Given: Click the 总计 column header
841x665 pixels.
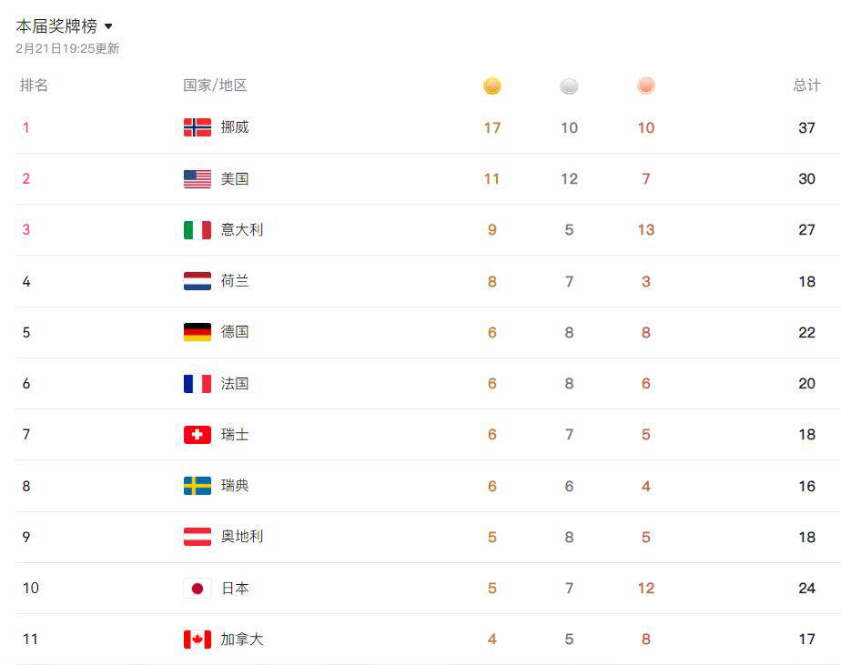Looking at the screenshot, I should point(806,86).
